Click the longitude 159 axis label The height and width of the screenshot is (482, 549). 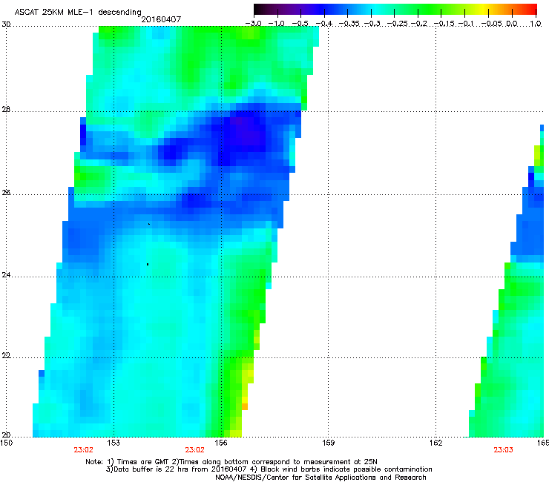pos(328,443)
